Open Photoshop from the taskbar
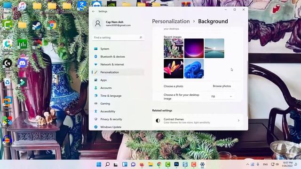301x169 pixels. pos(176,164)
